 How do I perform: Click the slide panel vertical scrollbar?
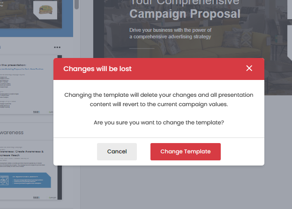(77, 5)
